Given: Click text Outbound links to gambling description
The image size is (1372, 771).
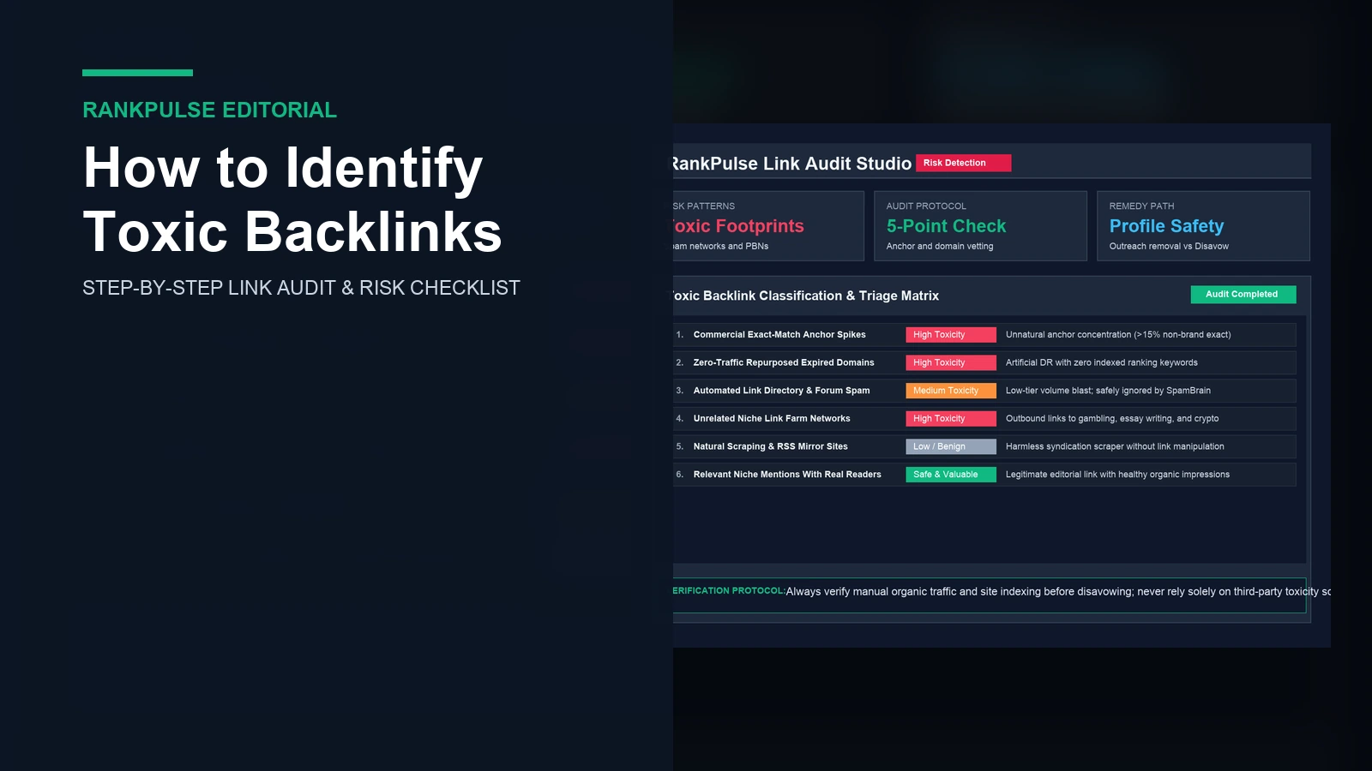Looking at the screenshot, I should click(1112, 419).
